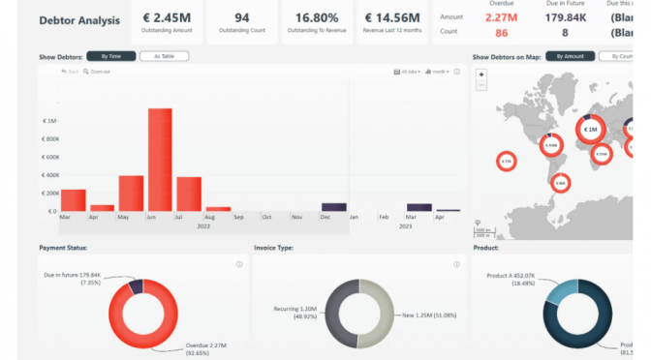
Task: Click the Zoom-out magnifier icon
Action: coord(86,72)
